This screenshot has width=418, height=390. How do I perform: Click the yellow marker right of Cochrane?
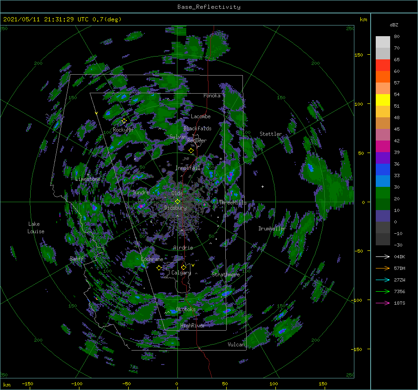[159, 268]
